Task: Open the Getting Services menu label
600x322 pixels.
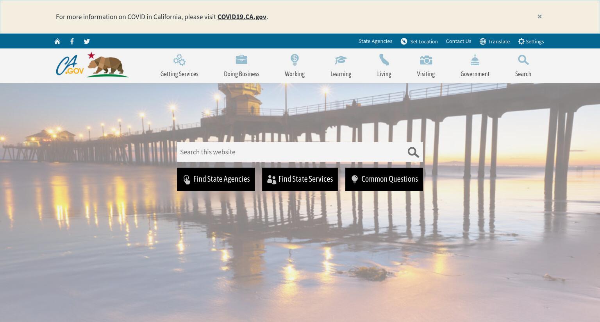Action: tap(179, 74)
